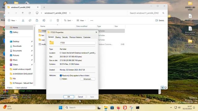
Task: Switch to Security tab in Properties
Action: point(65,37)
